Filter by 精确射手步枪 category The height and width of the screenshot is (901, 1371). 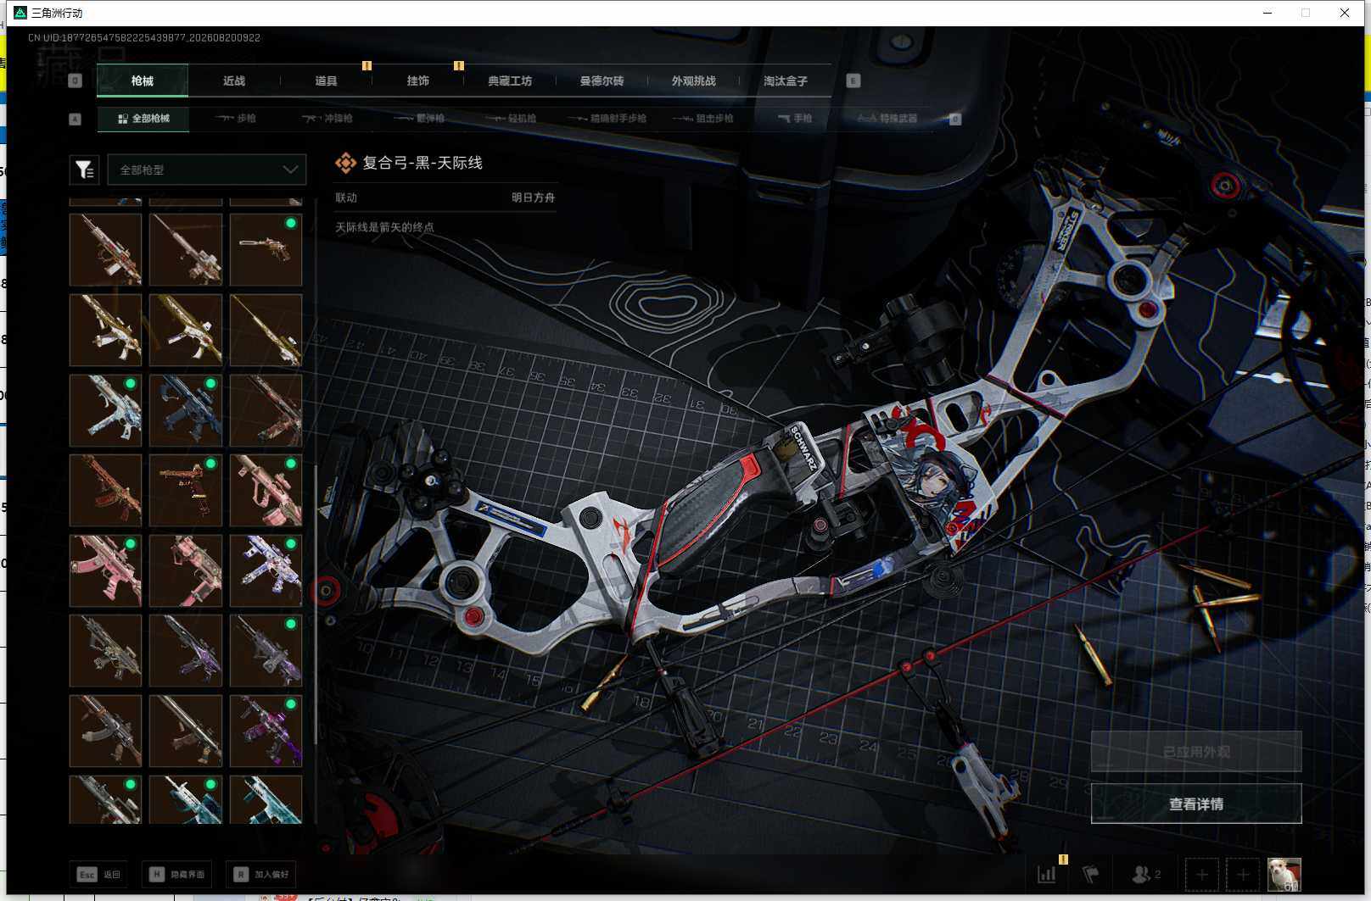tap(607, 119)
